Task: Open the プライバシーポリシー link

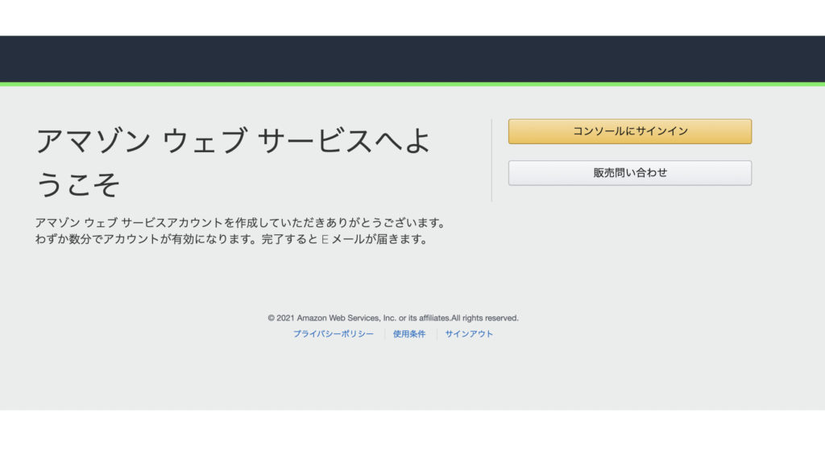Action: pos(333,334)
